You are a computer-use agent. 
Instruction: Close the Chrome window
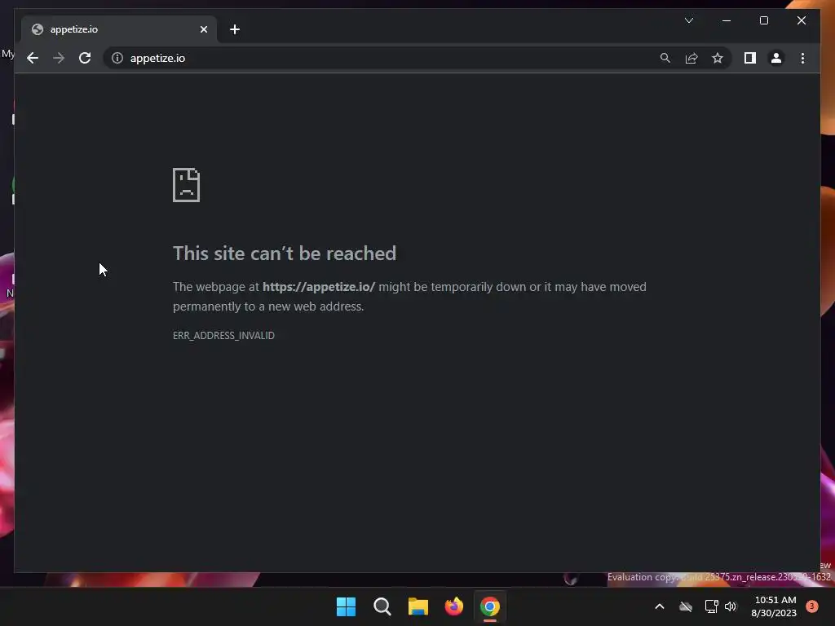(x=802, y=20)
